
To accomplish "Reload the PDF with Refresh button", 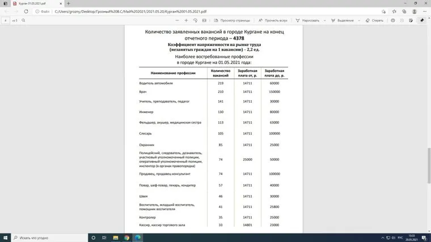I will coord(26,11).
